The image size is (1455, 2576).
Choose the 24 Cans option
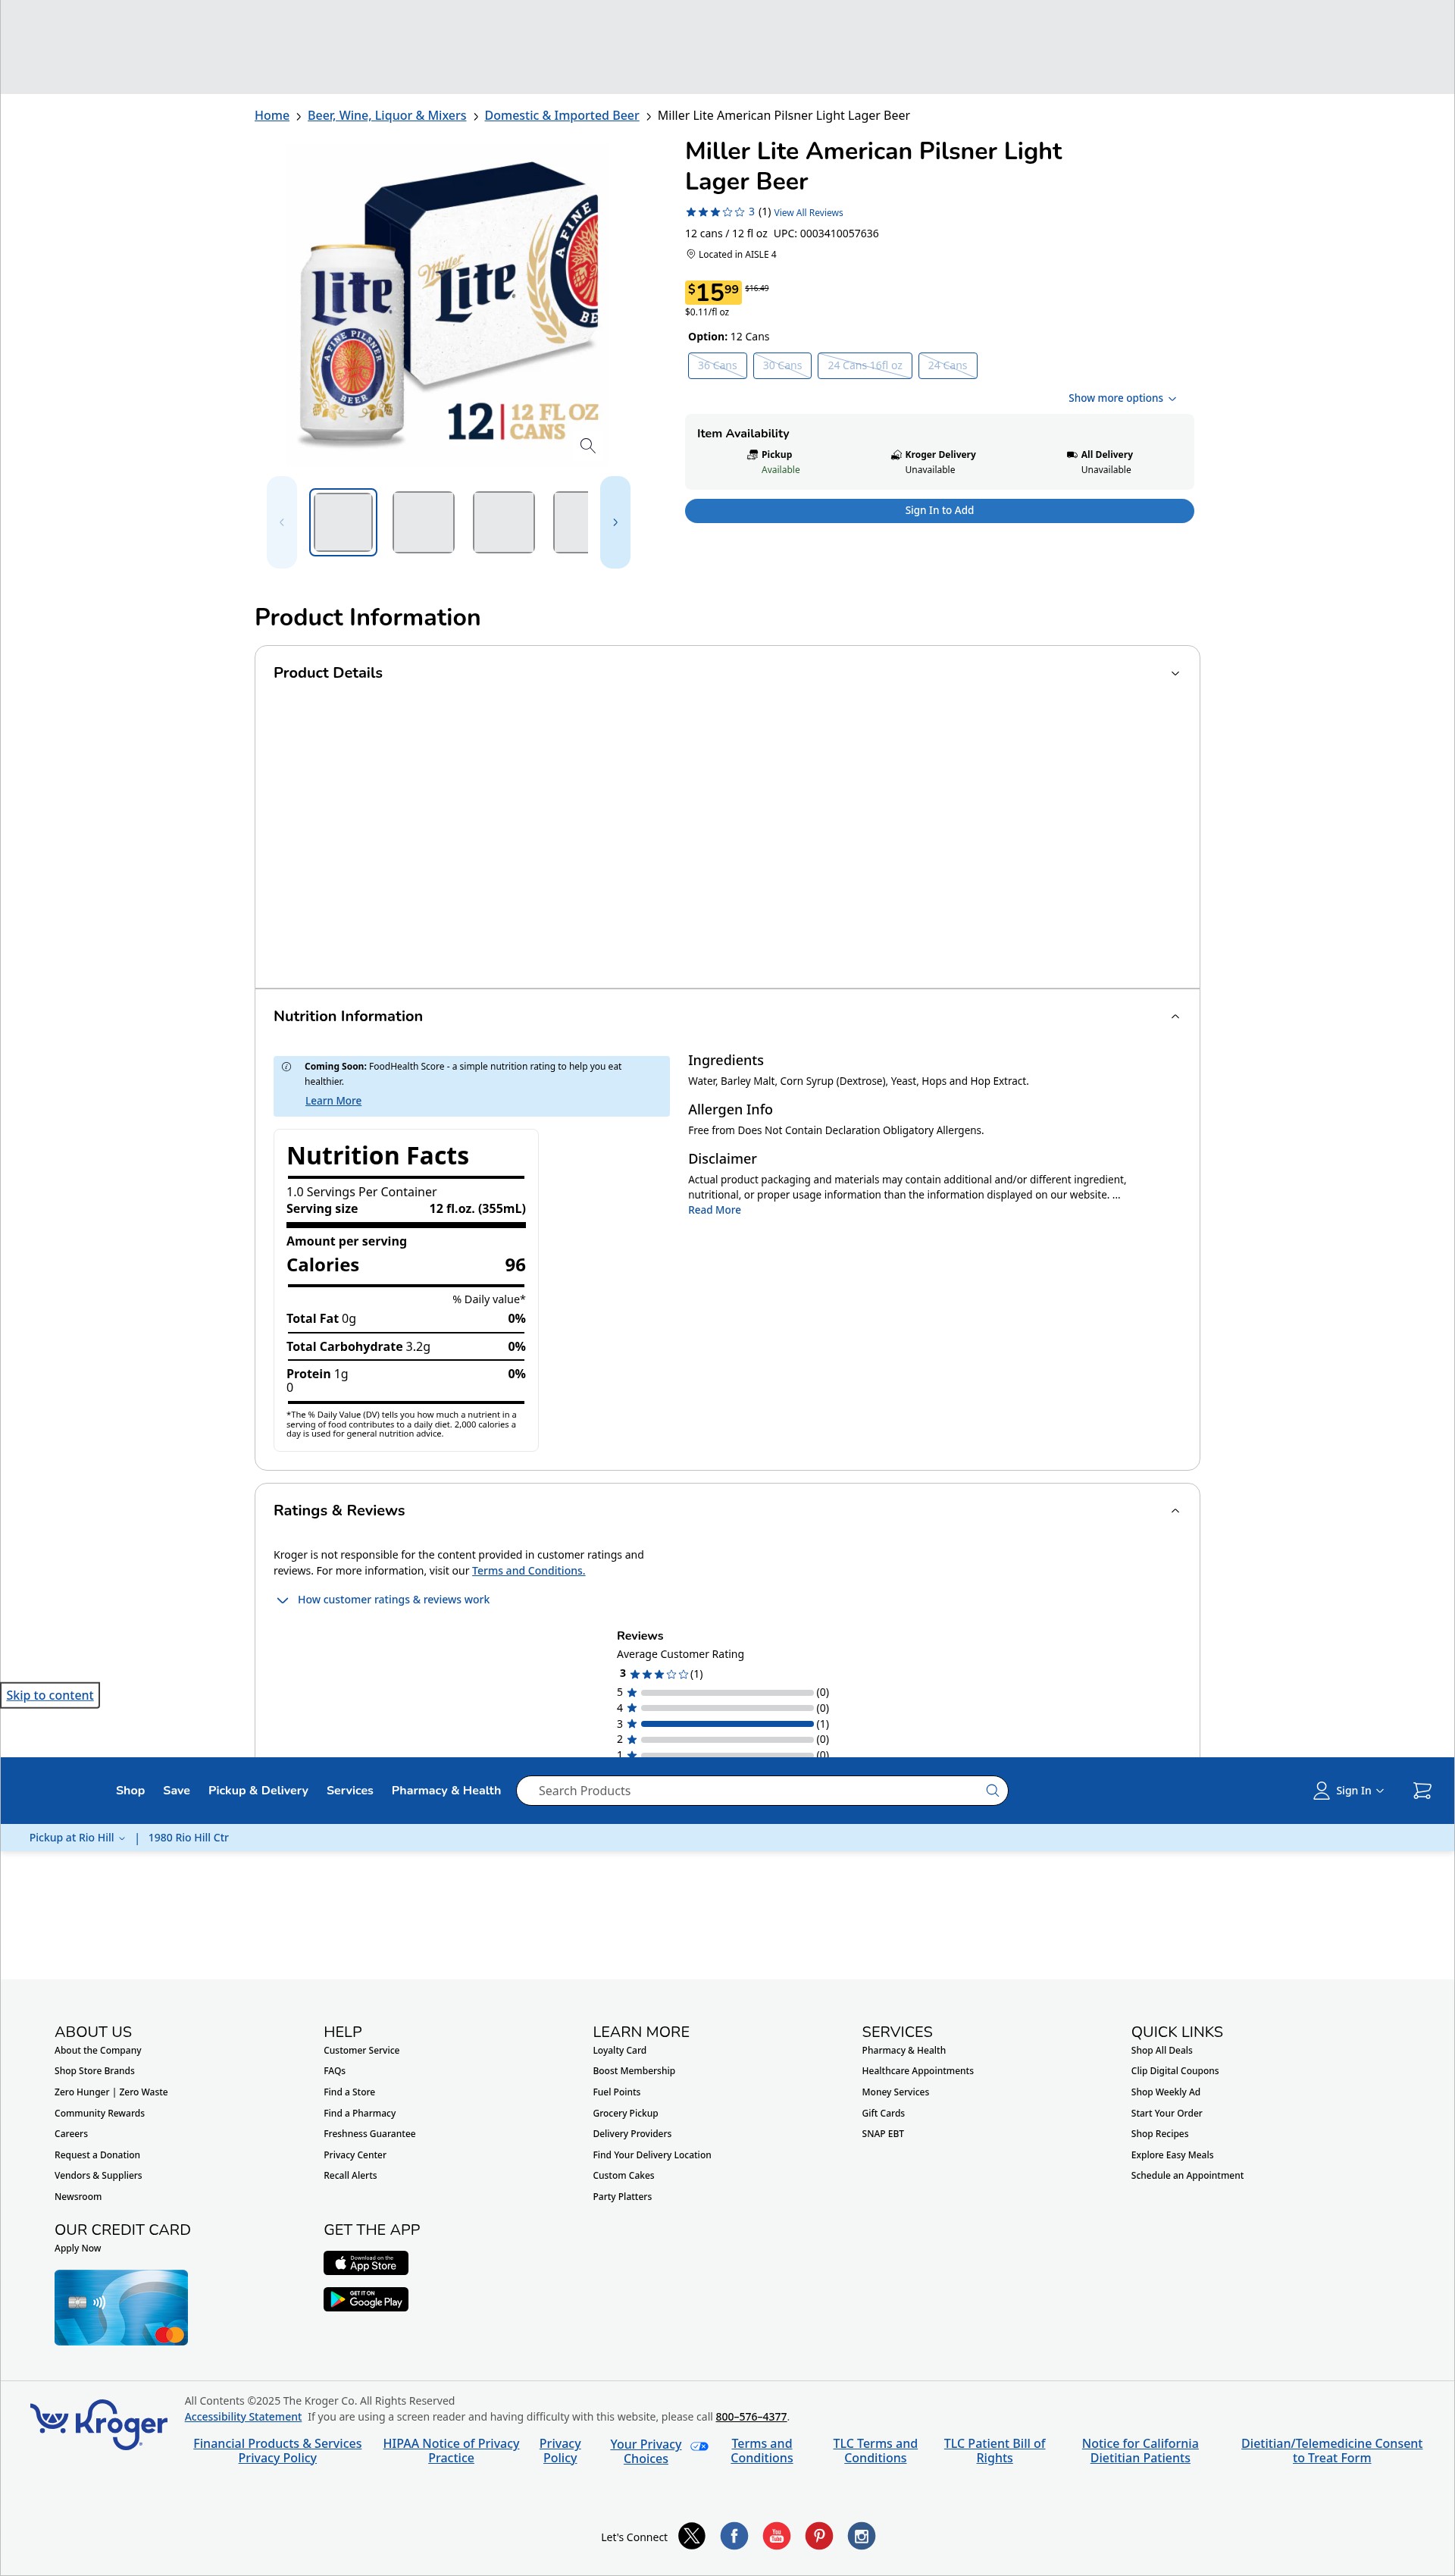point(947,366)
